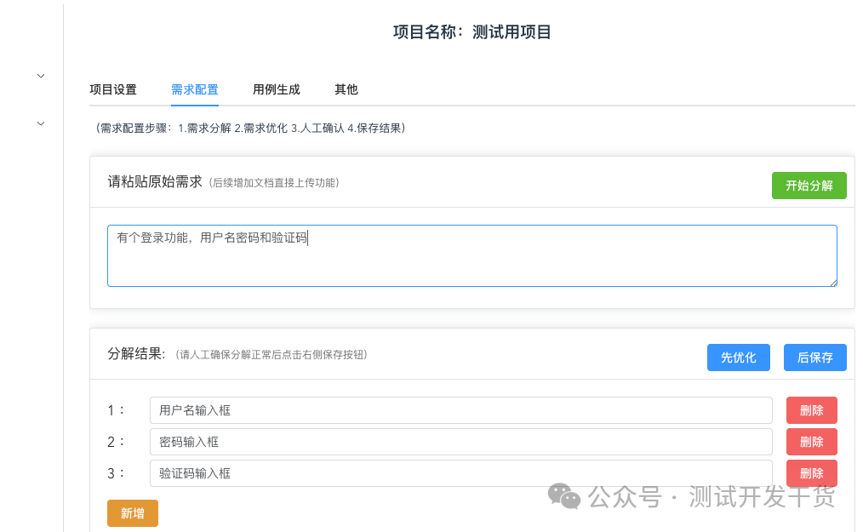Expand the top sidebar chevron
Viewport: 863px width, 532px height.
(x=40, y=76)
